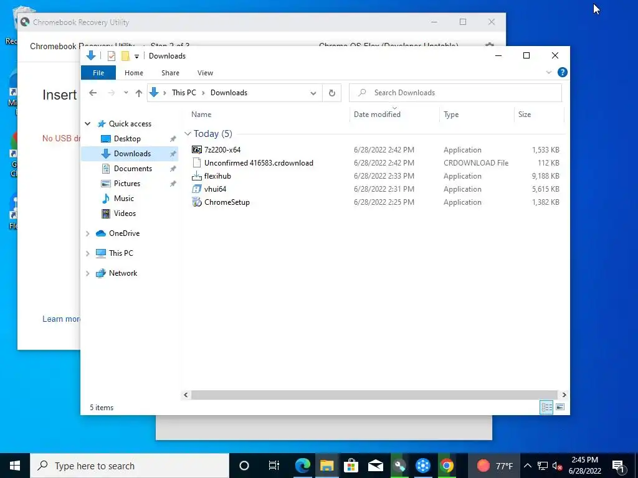Open the Home ribbon tab
638x478 pixels.
coord(134,73)
